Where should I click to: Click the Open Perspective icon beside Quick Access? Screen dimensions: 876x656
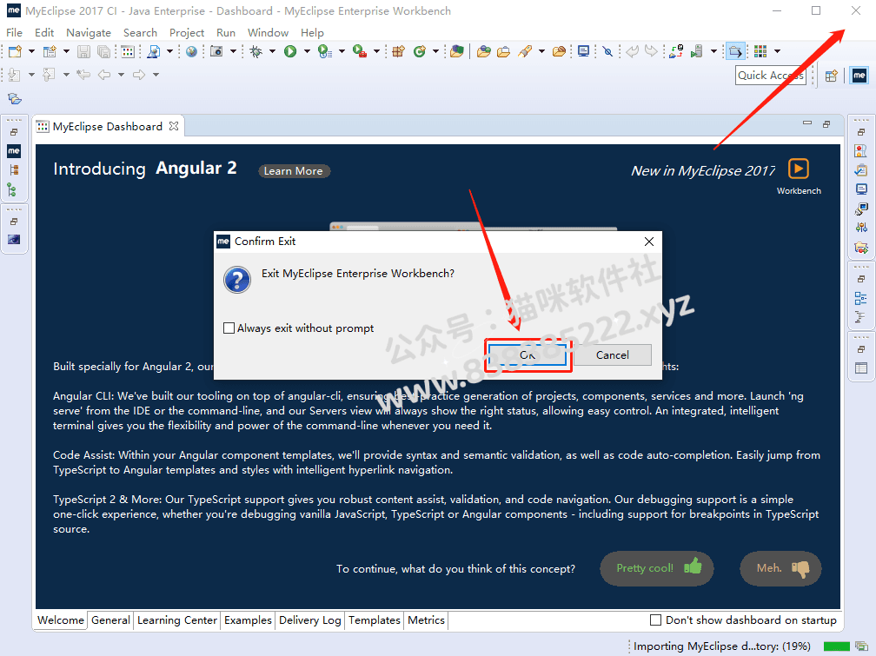tap(832, 76)
